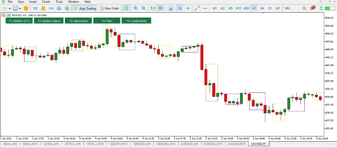
Task: Open the Insert menu
Action: point(33,2)
